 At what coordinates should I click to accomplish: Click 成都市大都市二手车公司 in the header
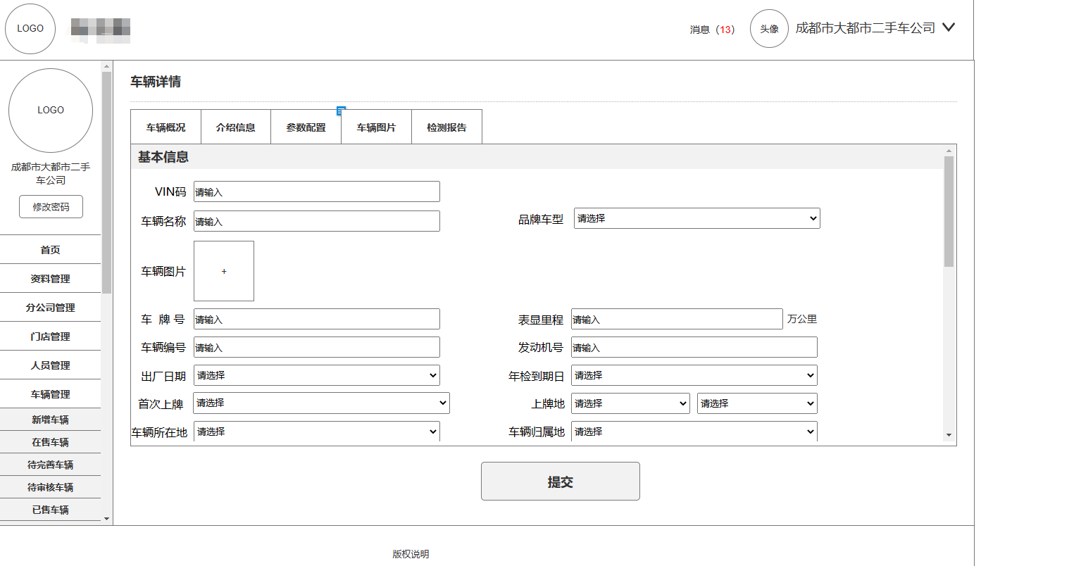(x=866, y=28)
